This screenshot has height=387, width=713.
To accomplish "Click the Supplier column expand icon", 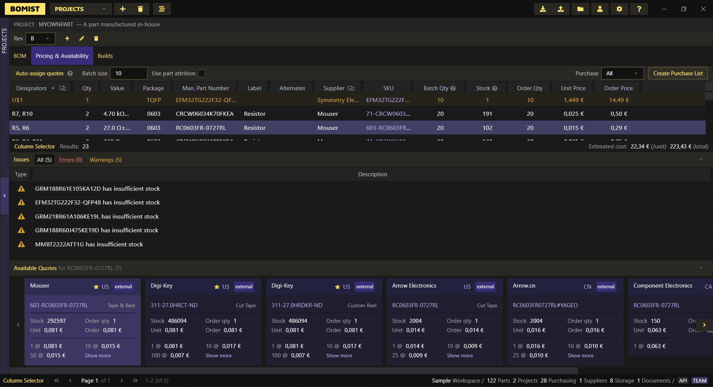I will pos(351,88).
